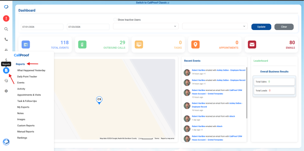
Task: Open Task & Follow-Ups report
Action: (27, 101)
